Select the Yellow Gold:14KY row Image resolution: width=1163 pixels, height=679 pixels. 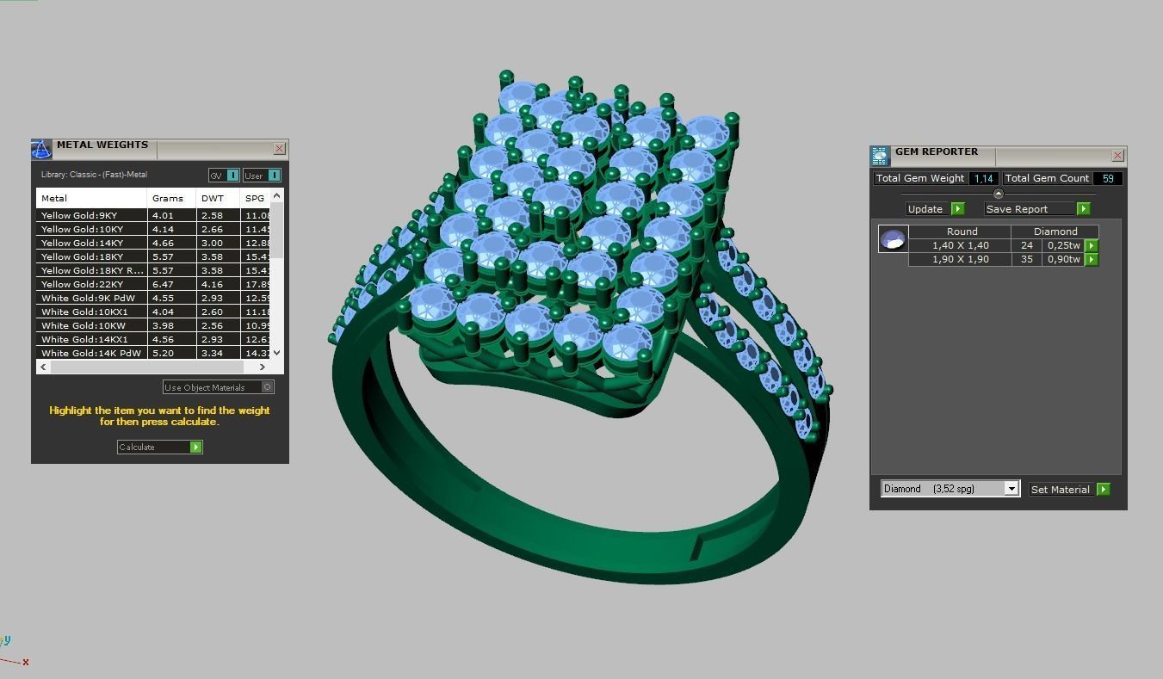click(154, 243)
